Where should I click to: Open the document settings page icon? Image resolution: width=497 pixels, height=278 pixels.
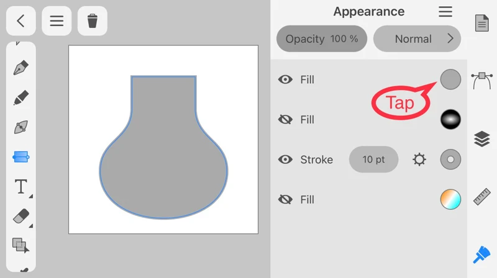(482, 24)
